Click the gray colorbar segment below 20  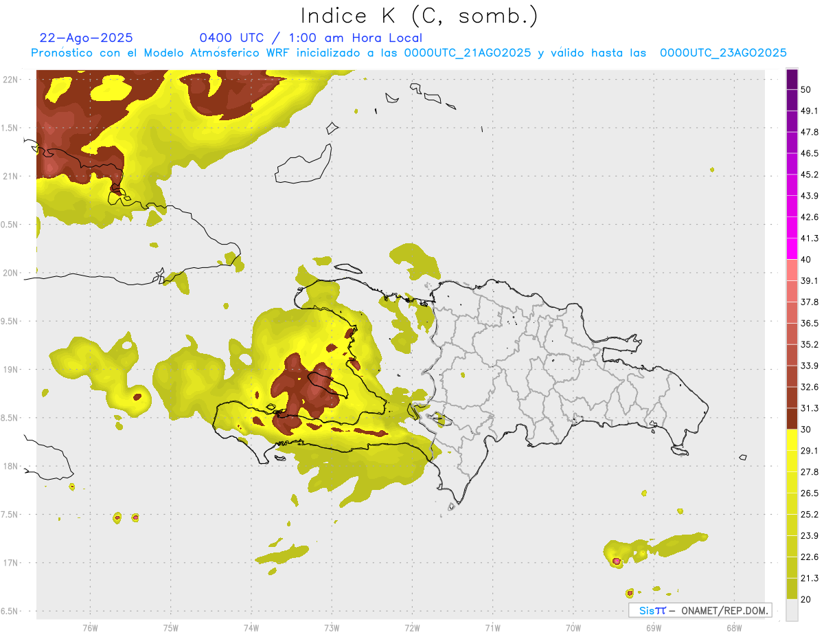tap(792, 610)
